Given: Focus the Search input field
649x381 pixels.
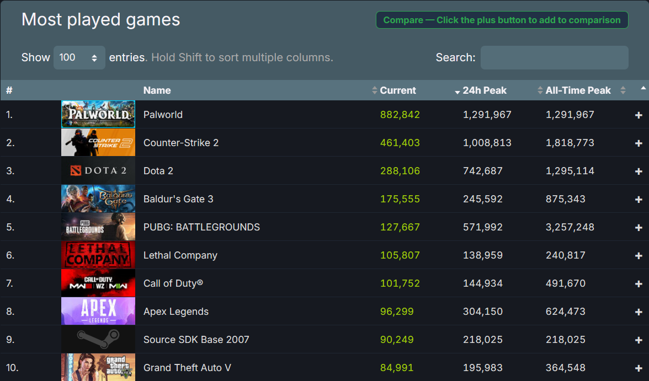Looking at the screenshot, I should tap(554, 57).
